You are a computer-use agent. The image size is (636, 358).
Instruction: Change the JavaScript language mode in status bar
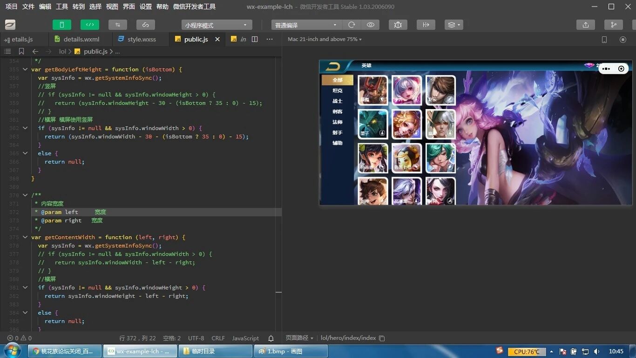tap(245, 338)
